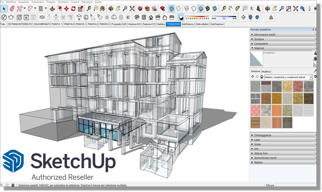Switch to Iso house view
The height and width of the screenshot is (192, 322).
(137, 17)
